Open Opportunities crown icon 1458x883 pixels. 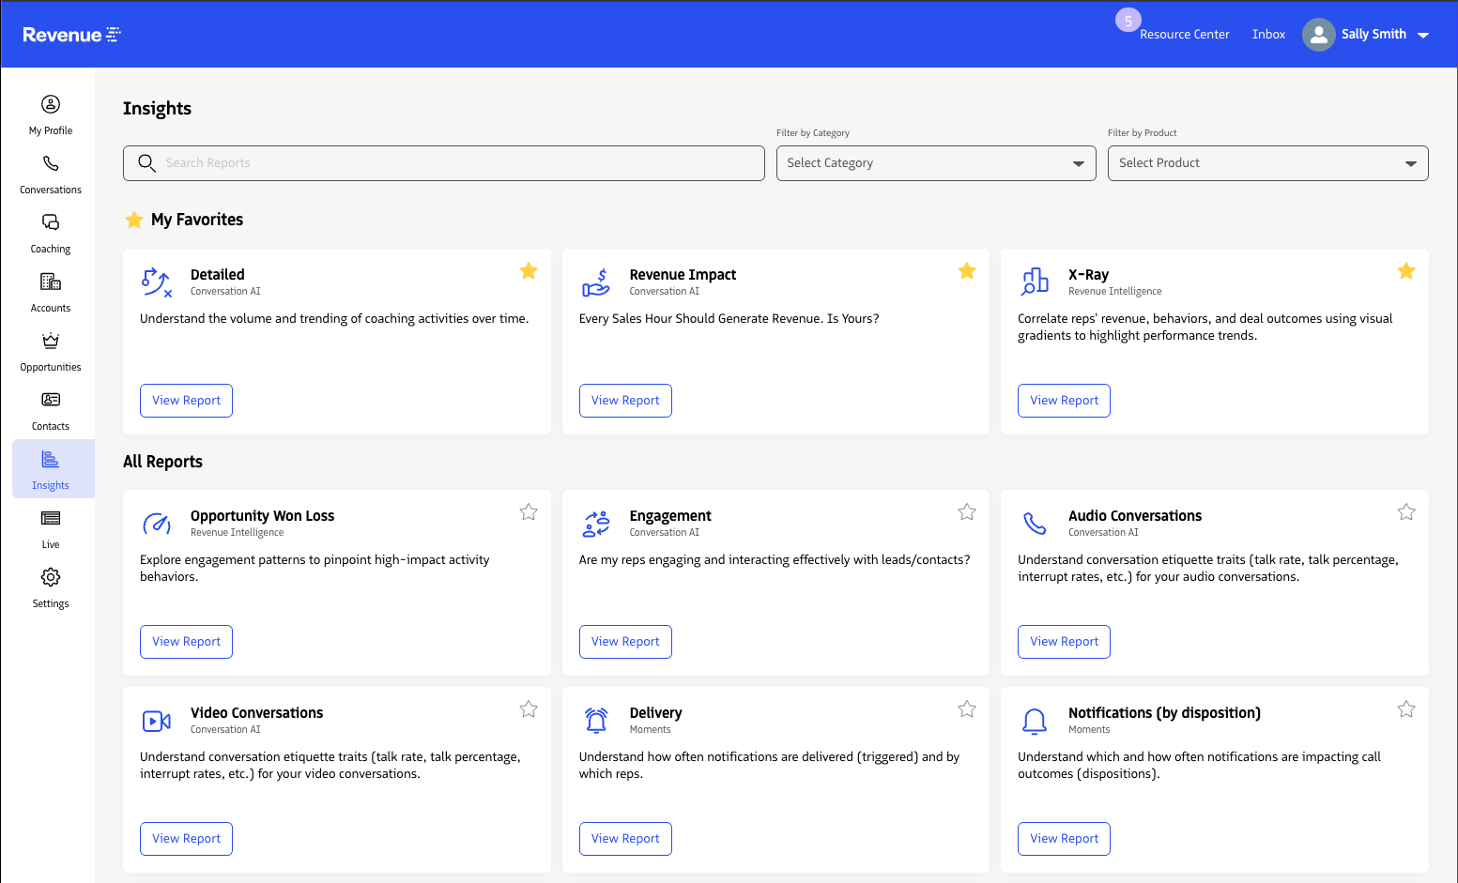click(51, 342)
